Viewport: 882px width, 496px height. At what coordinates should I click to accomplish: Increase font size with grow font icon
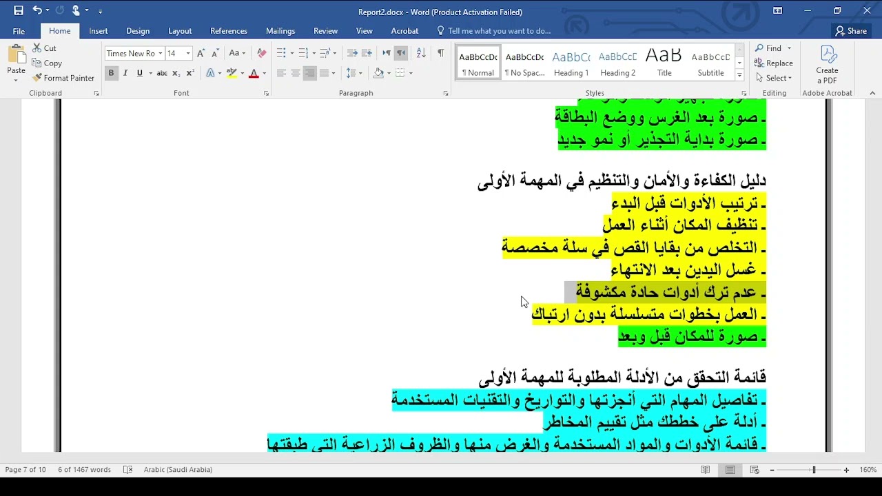pos(201,53)
